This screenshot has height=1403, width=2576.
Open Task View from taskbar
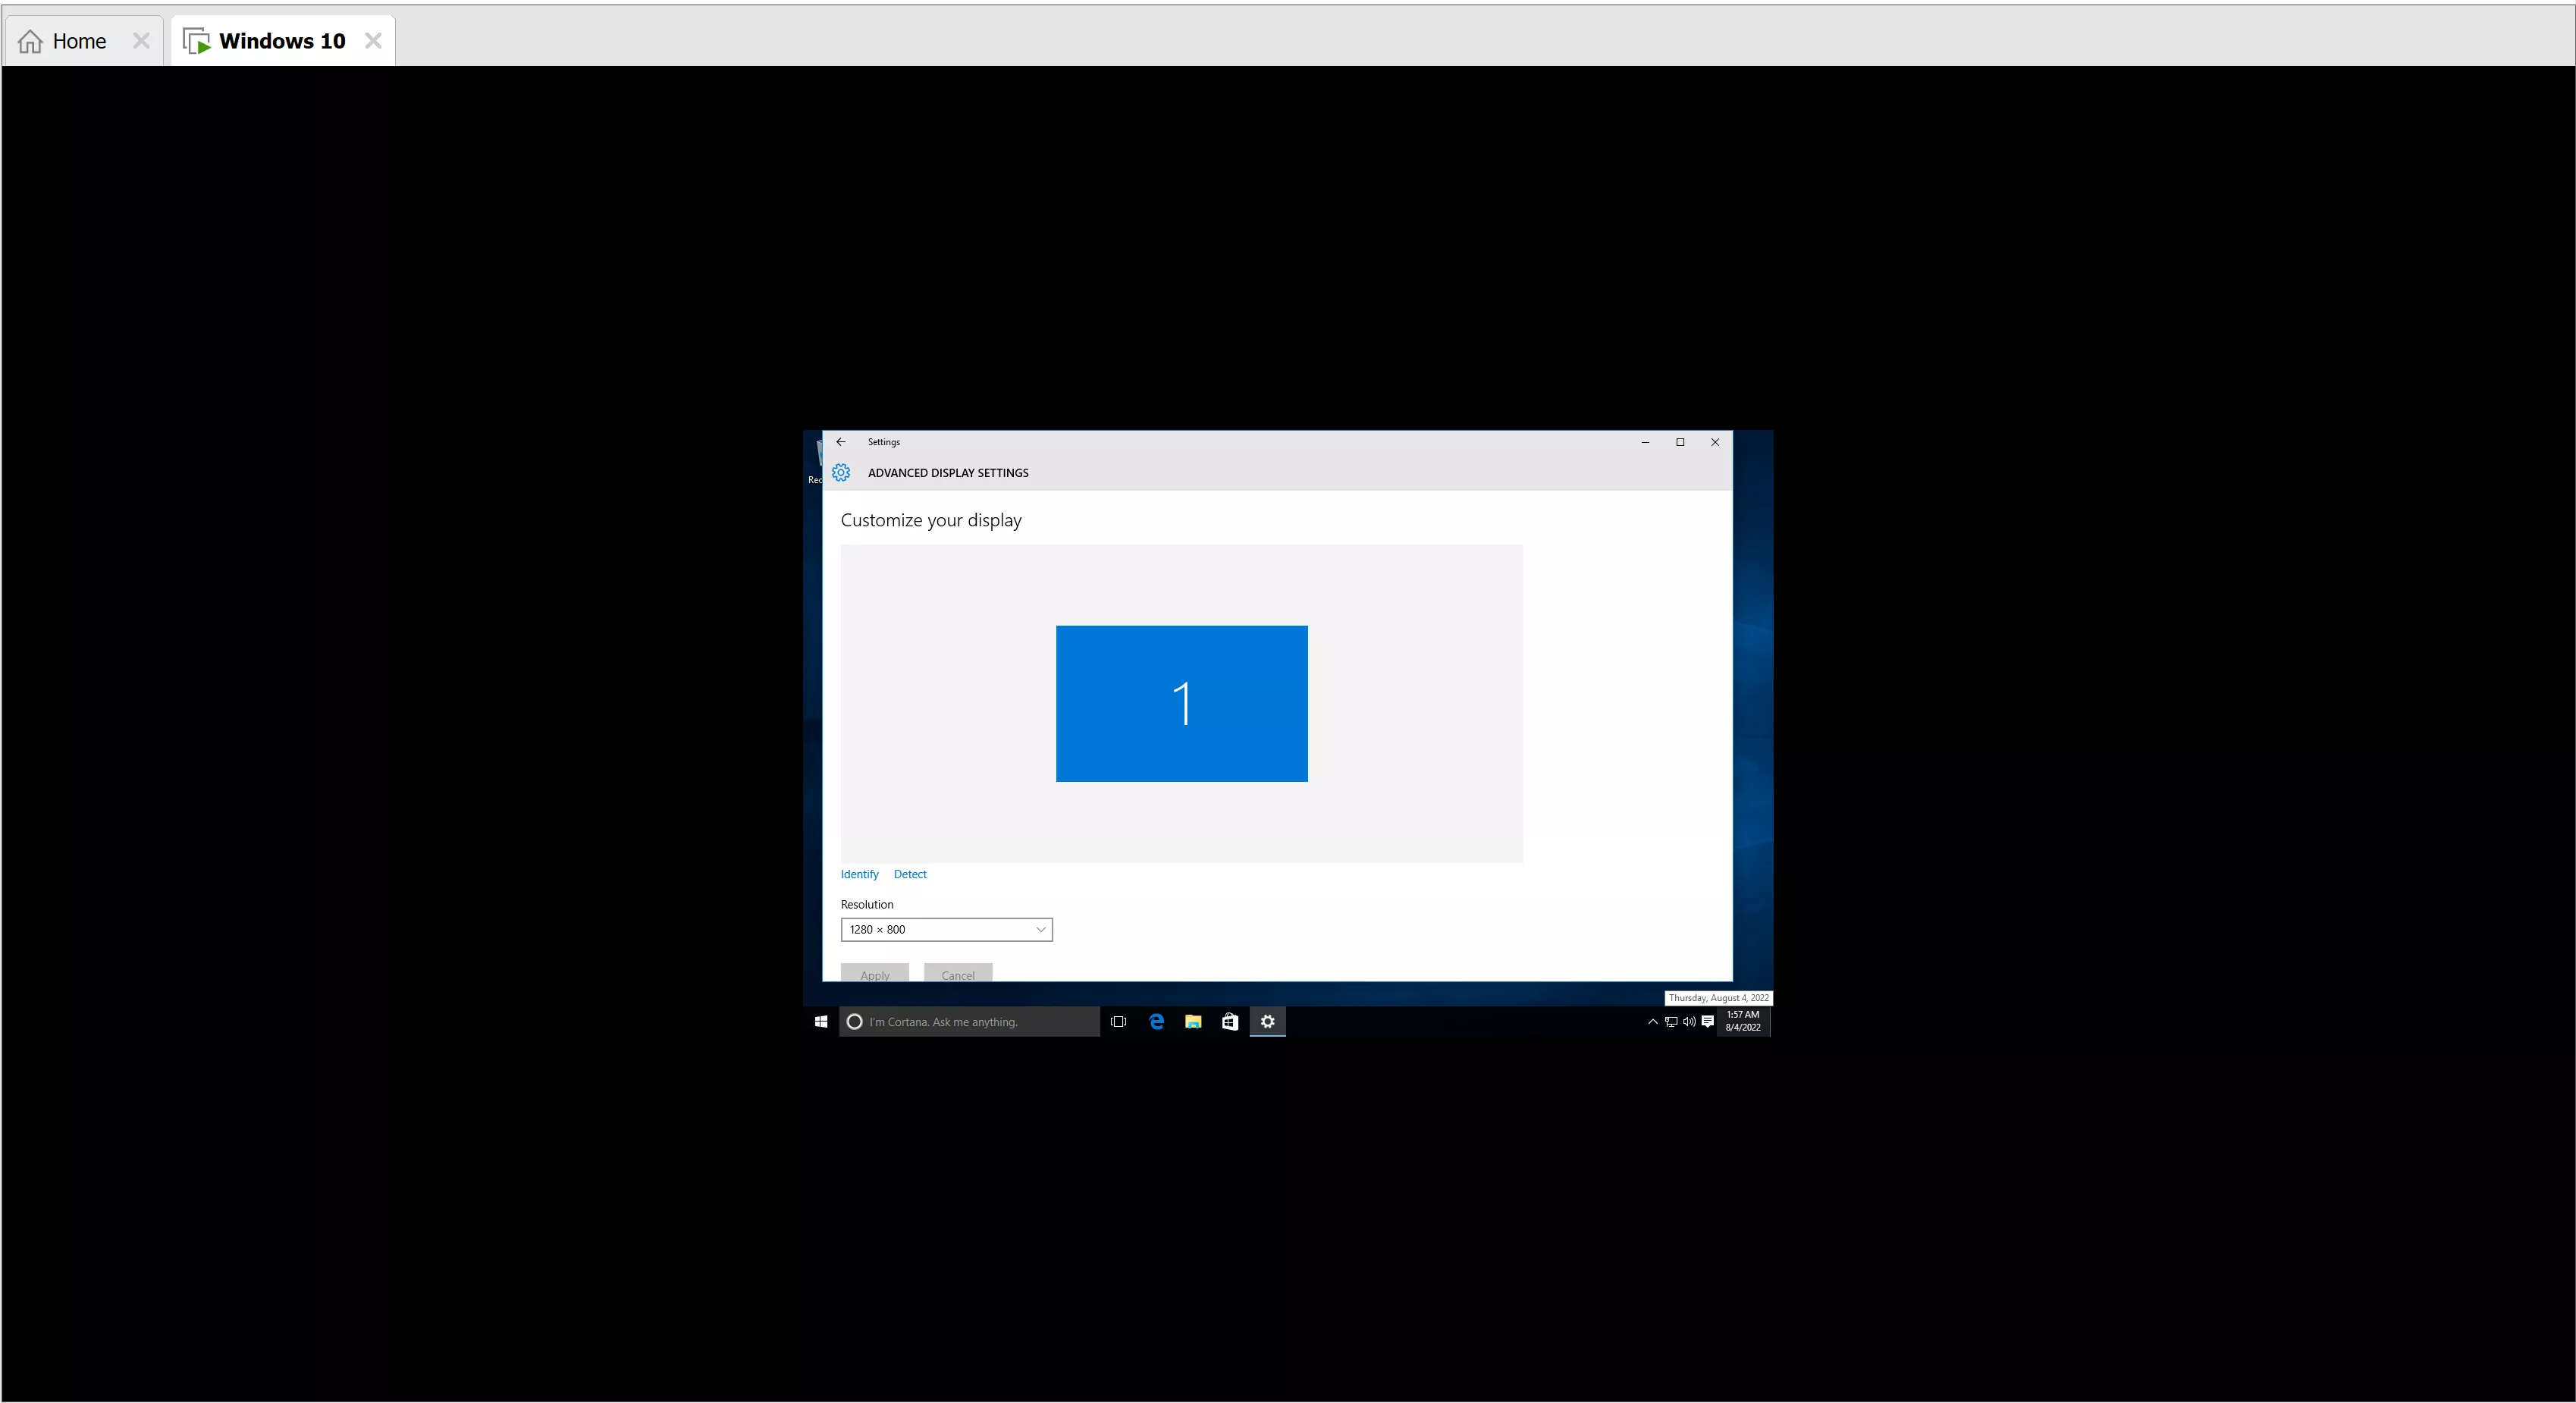(x=1119, y=1022)
